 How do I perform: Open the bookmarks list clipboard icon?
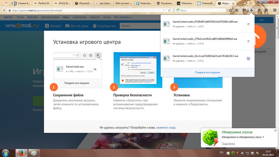pyautogui.click(x=237, y=10)
